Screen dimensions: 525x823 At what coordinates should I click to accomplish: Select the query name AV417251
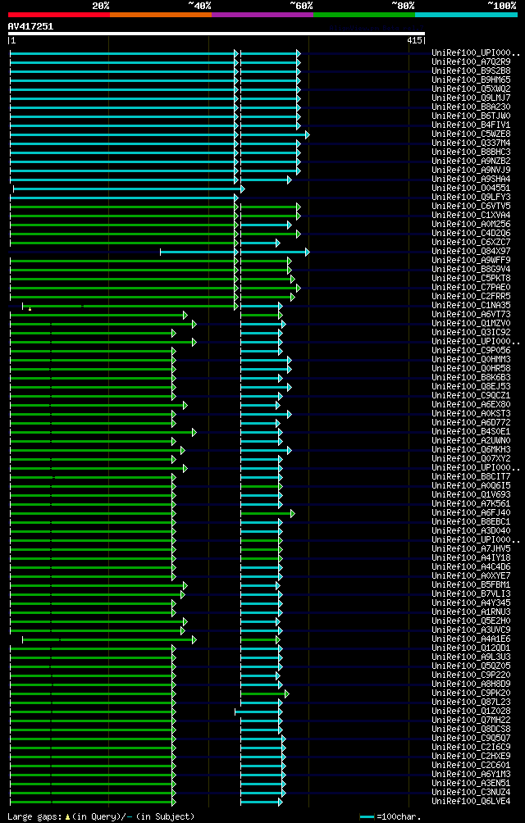[x=30, y=26]
